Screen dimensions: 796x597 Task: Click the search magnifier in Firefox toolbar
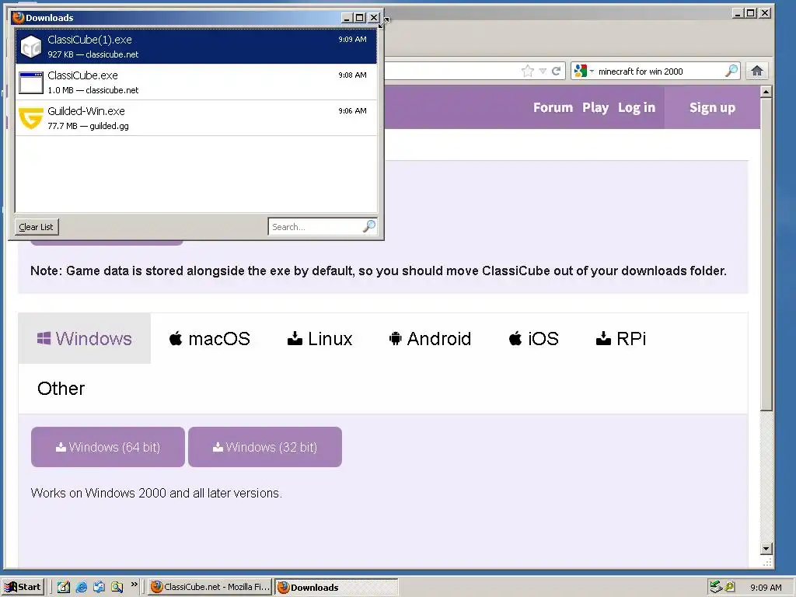(731, 71)
